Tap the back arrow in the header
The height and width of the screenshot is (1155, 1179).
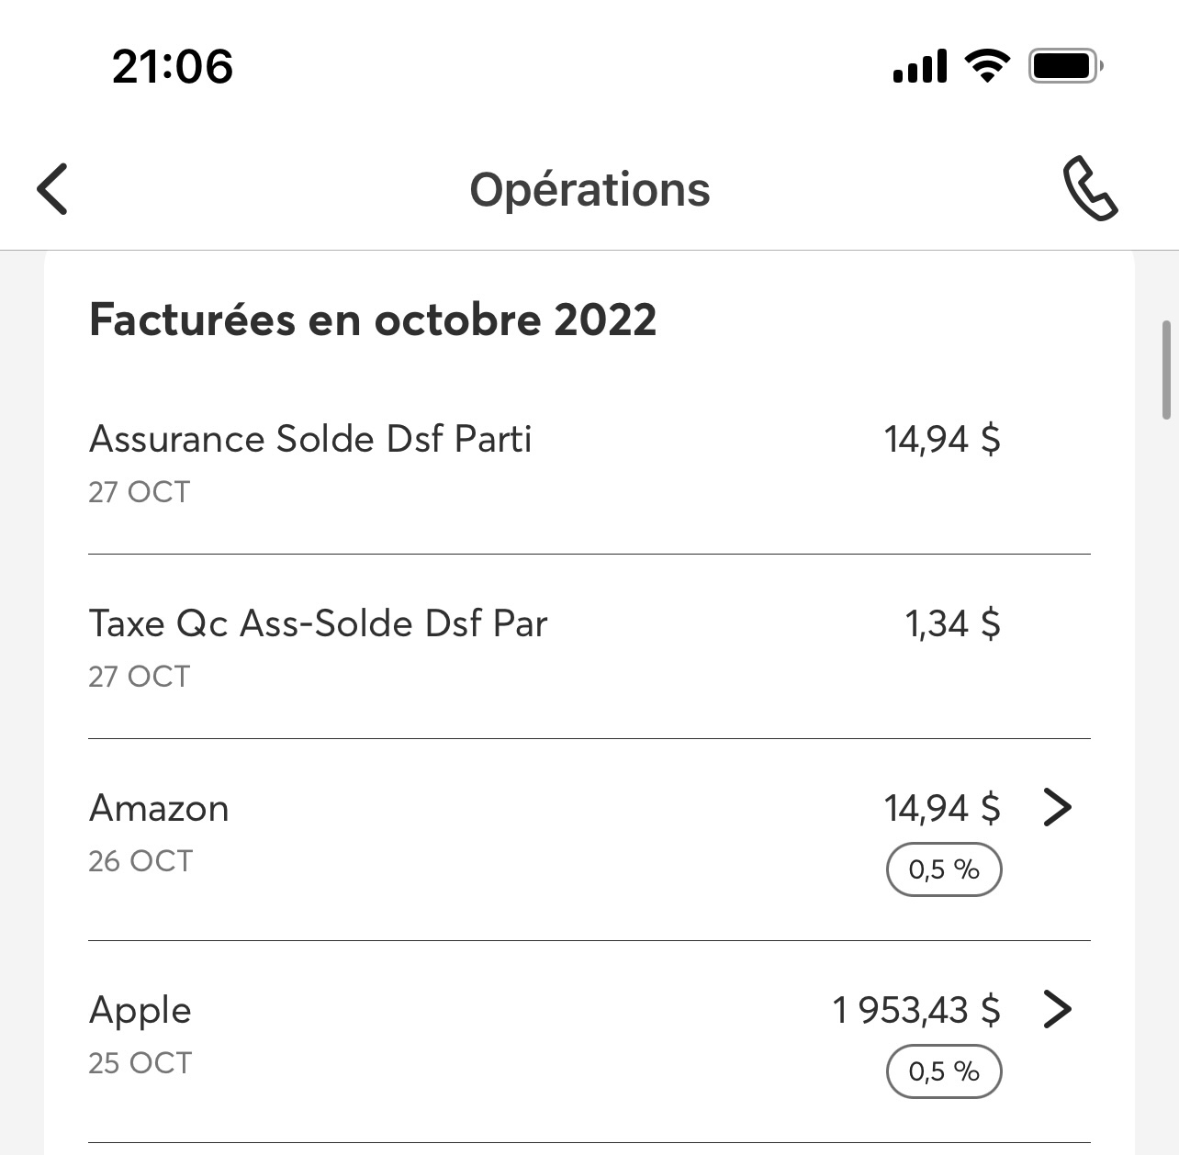pos(52,189)
